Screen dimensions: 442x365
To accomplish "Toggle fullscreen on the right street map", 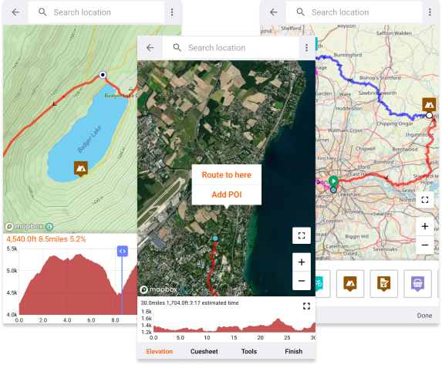I will point(425,200).
